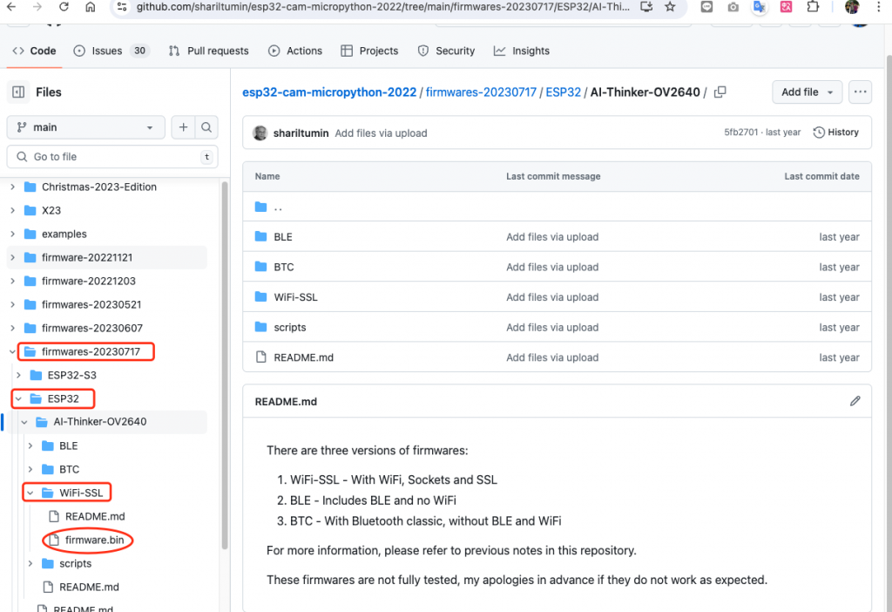Open the Security tab

pos(447,51)
